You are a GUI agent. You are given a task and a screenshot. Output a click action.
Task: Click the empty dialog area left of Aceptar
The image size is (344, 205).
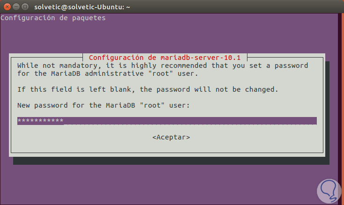tap(81, 137)
